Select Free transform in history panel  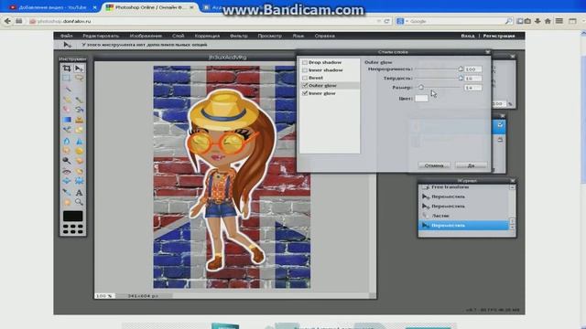[x=463, y=187]
